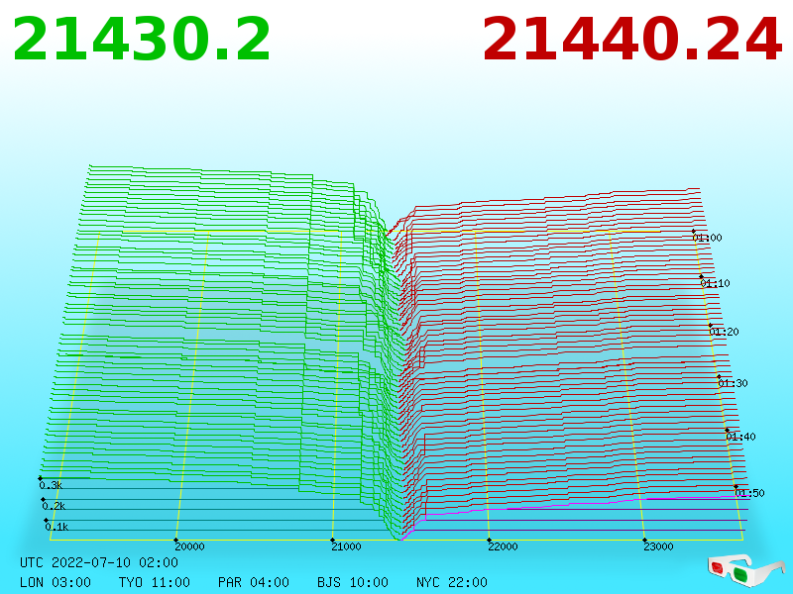
Task: Click the red ask price 21440.24
Action: 632,40
